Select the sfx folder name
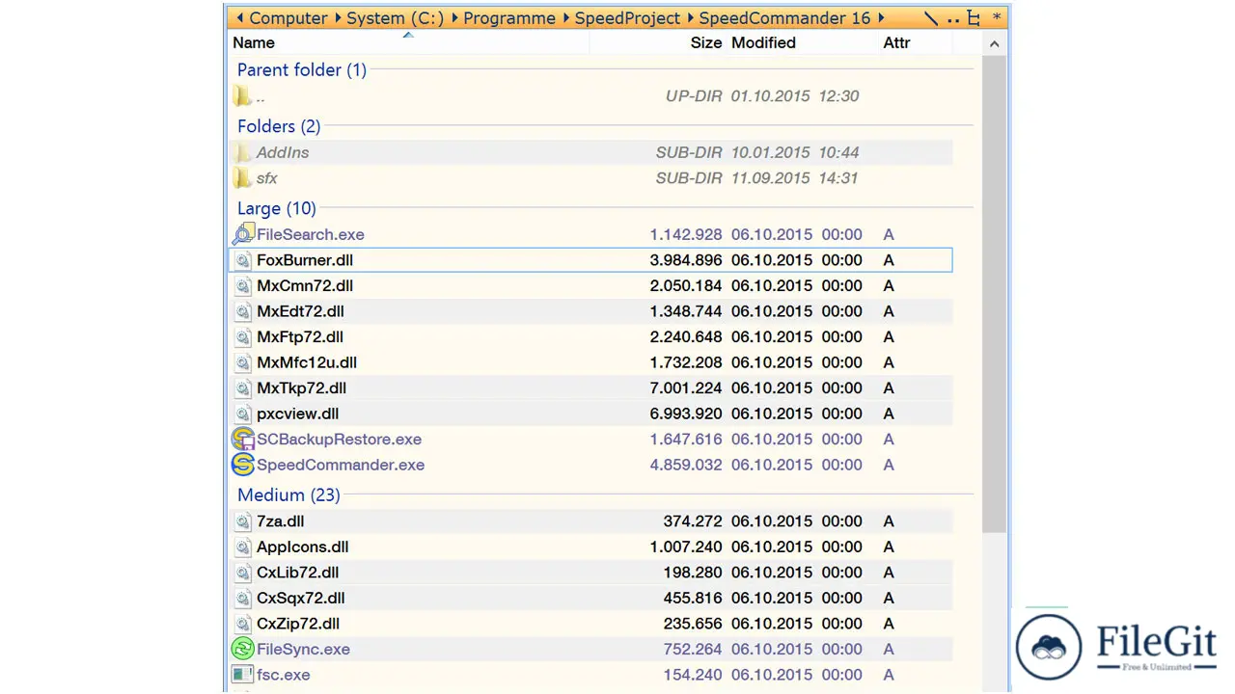This screenshot has width=1235, height=694. click(x=267, y=178)
